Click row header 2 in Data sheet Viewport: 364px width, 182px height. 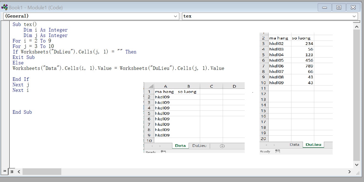click(149, 97)
